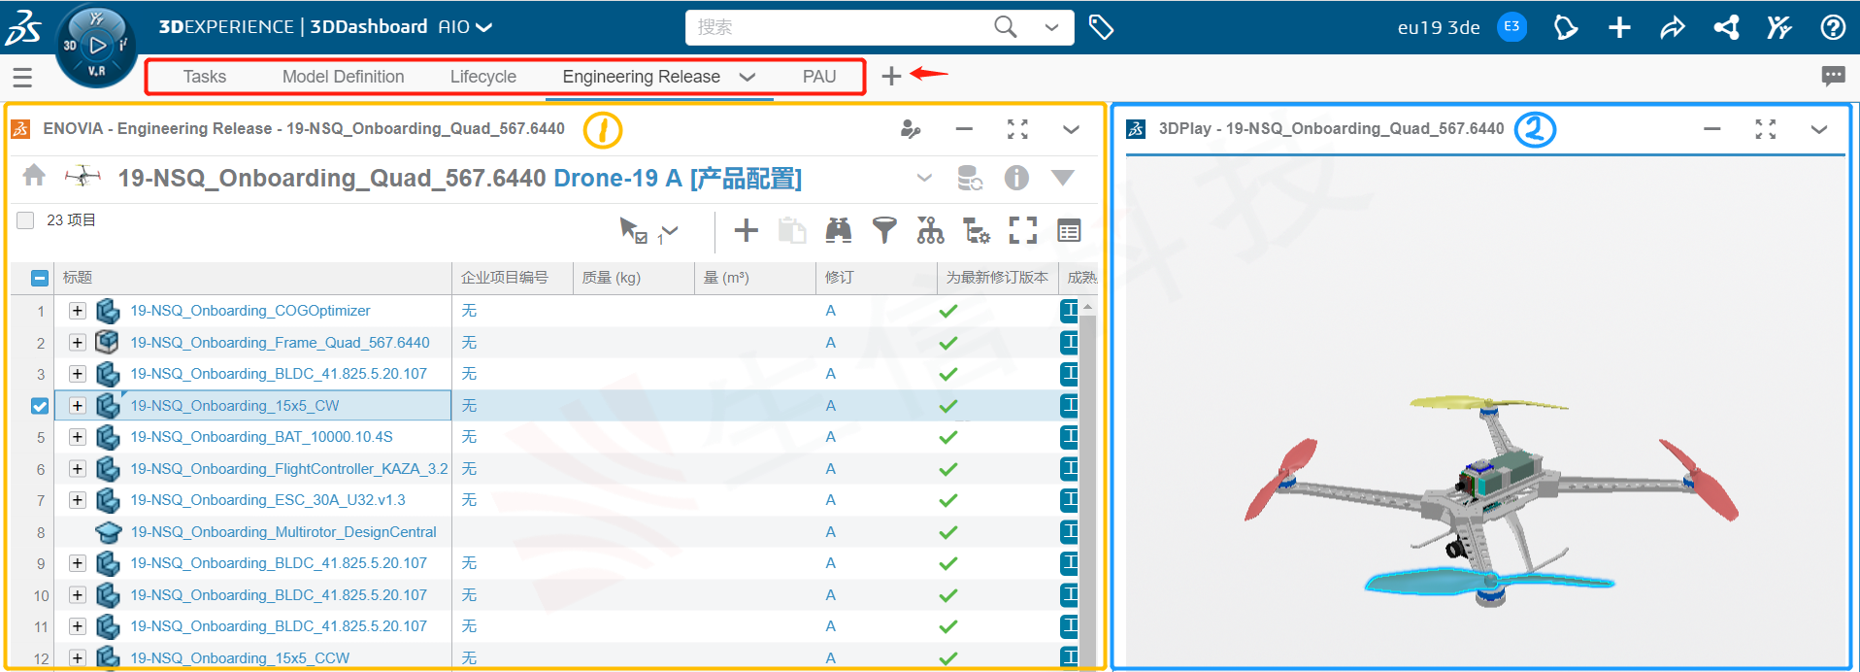
Task: Toggle the header row minus checkbox
Action: 40,278
